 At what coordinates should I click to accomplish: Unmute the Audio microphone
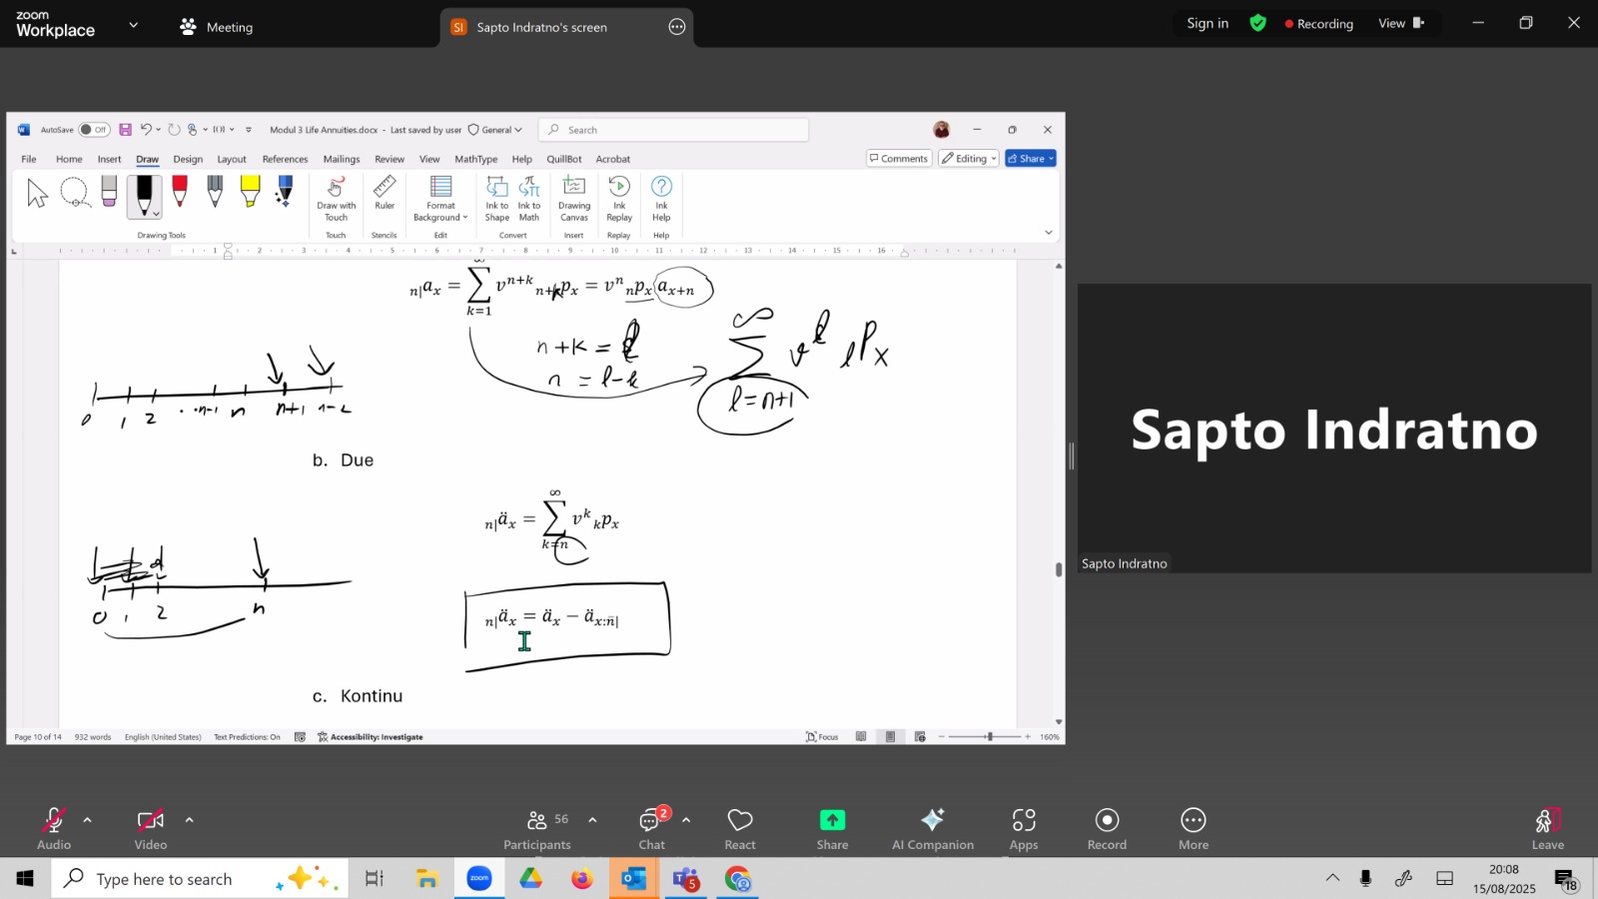[x=54, y=828]
